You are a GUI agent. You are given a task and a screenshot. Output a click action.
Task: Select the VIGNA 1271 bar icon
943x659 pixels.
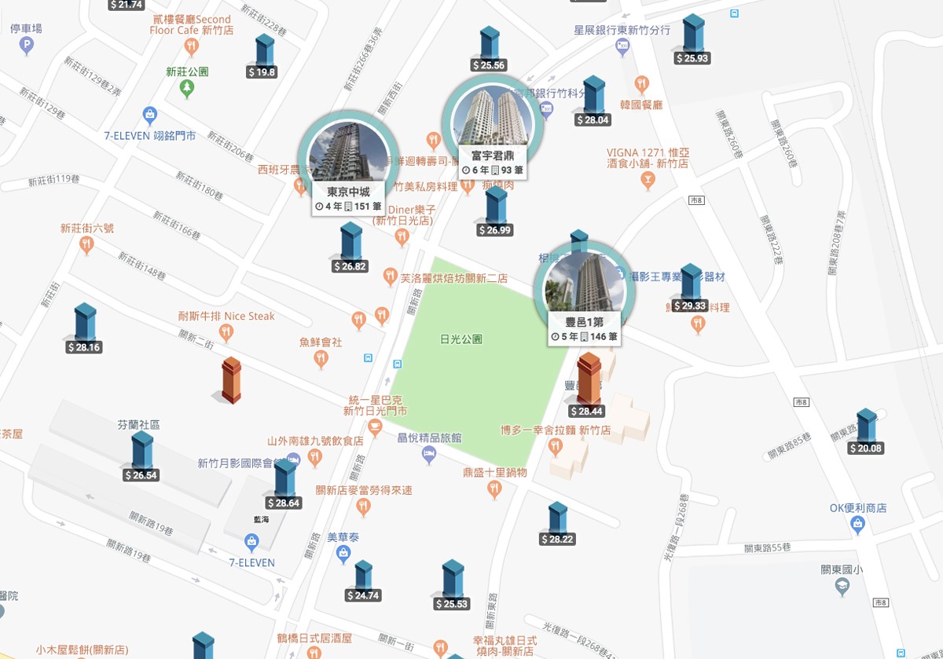click(x=648, y=181)
